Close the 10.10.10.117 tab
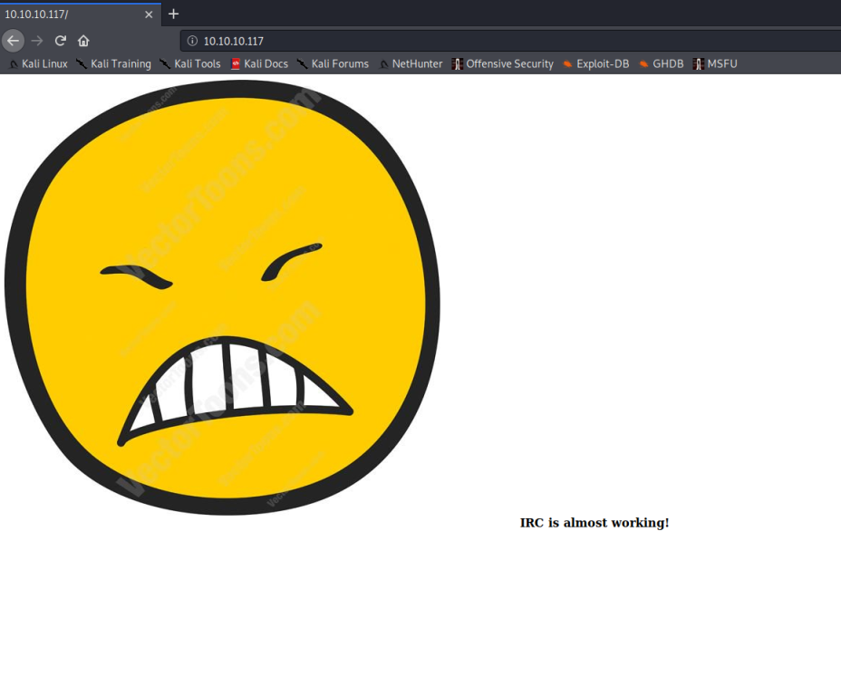This screenshot has height=686, width=841. click(x=149, y=14)
